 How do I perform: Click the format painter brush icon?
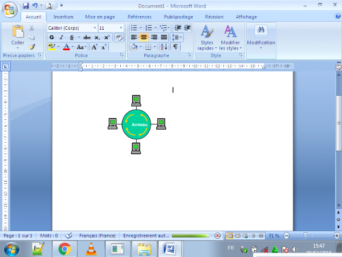coord(32,47)
